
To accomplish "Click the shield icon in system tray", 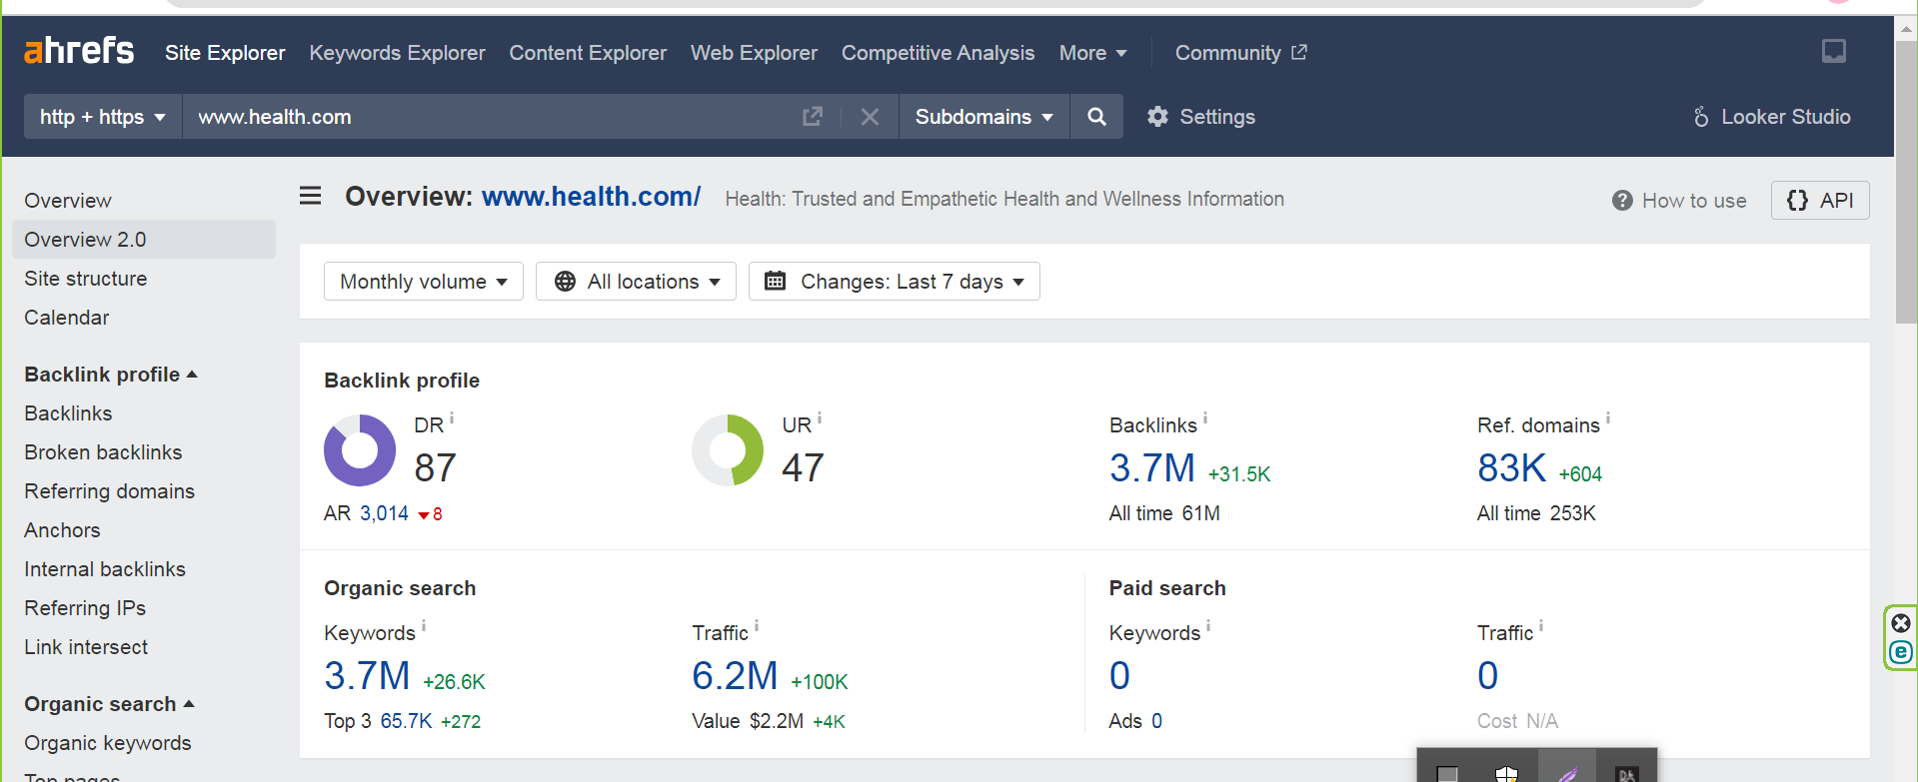I will (1506, 773).
